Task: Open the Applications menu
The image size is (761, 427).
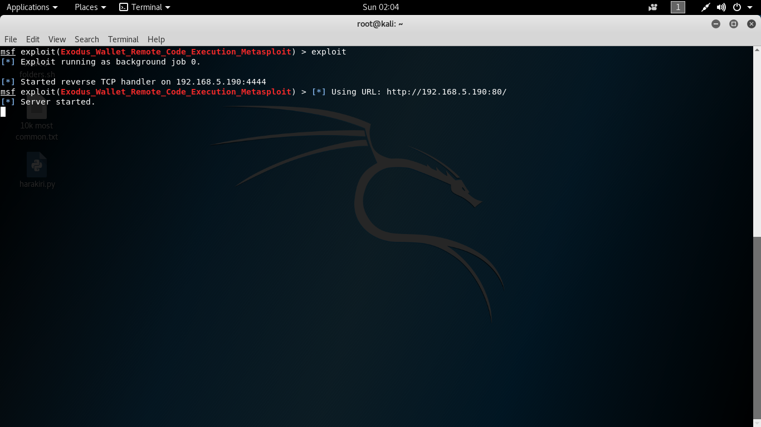Action: [x=32, y=7]
